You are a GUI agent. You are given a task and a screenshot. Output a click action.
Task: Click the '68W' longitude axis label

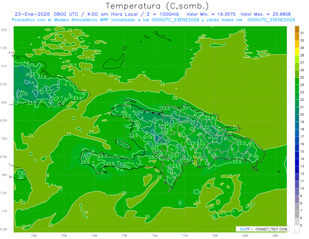point(275,236)
